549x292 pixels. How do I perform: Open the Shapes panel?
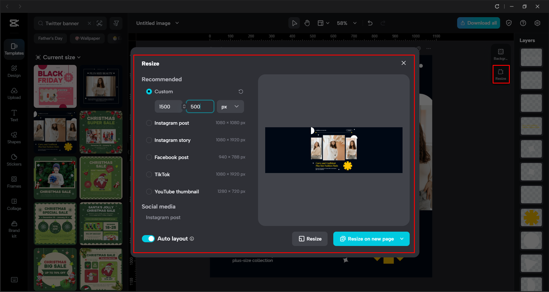pos(14,137)
